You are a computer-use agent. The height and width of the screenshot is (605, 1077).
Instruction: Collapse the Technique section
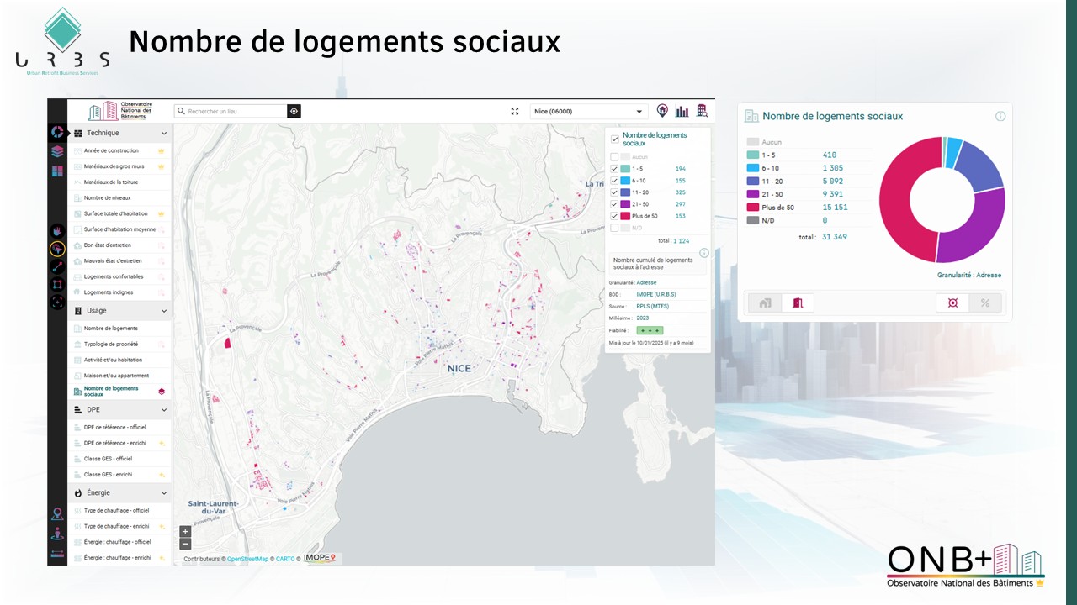pyautogui.click(x=164, y=133)
